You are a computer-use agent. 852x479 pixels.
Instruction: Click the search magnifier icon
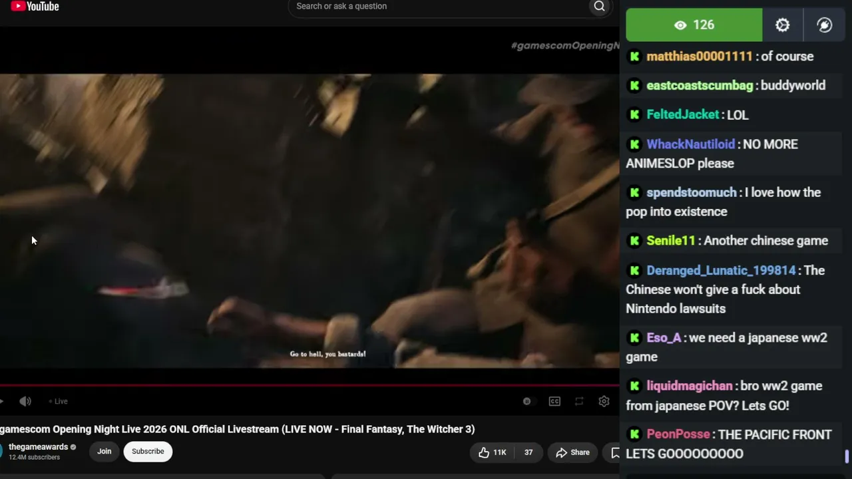(599, 7)
